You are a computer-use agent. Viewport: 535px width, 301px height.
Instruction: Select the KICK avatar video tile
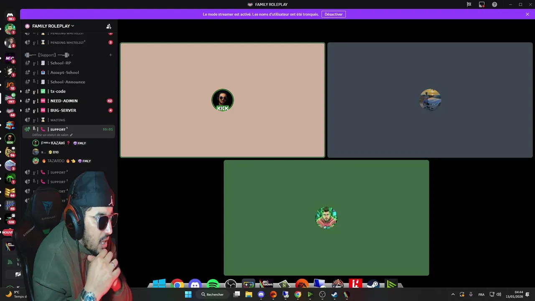point(222,100)
